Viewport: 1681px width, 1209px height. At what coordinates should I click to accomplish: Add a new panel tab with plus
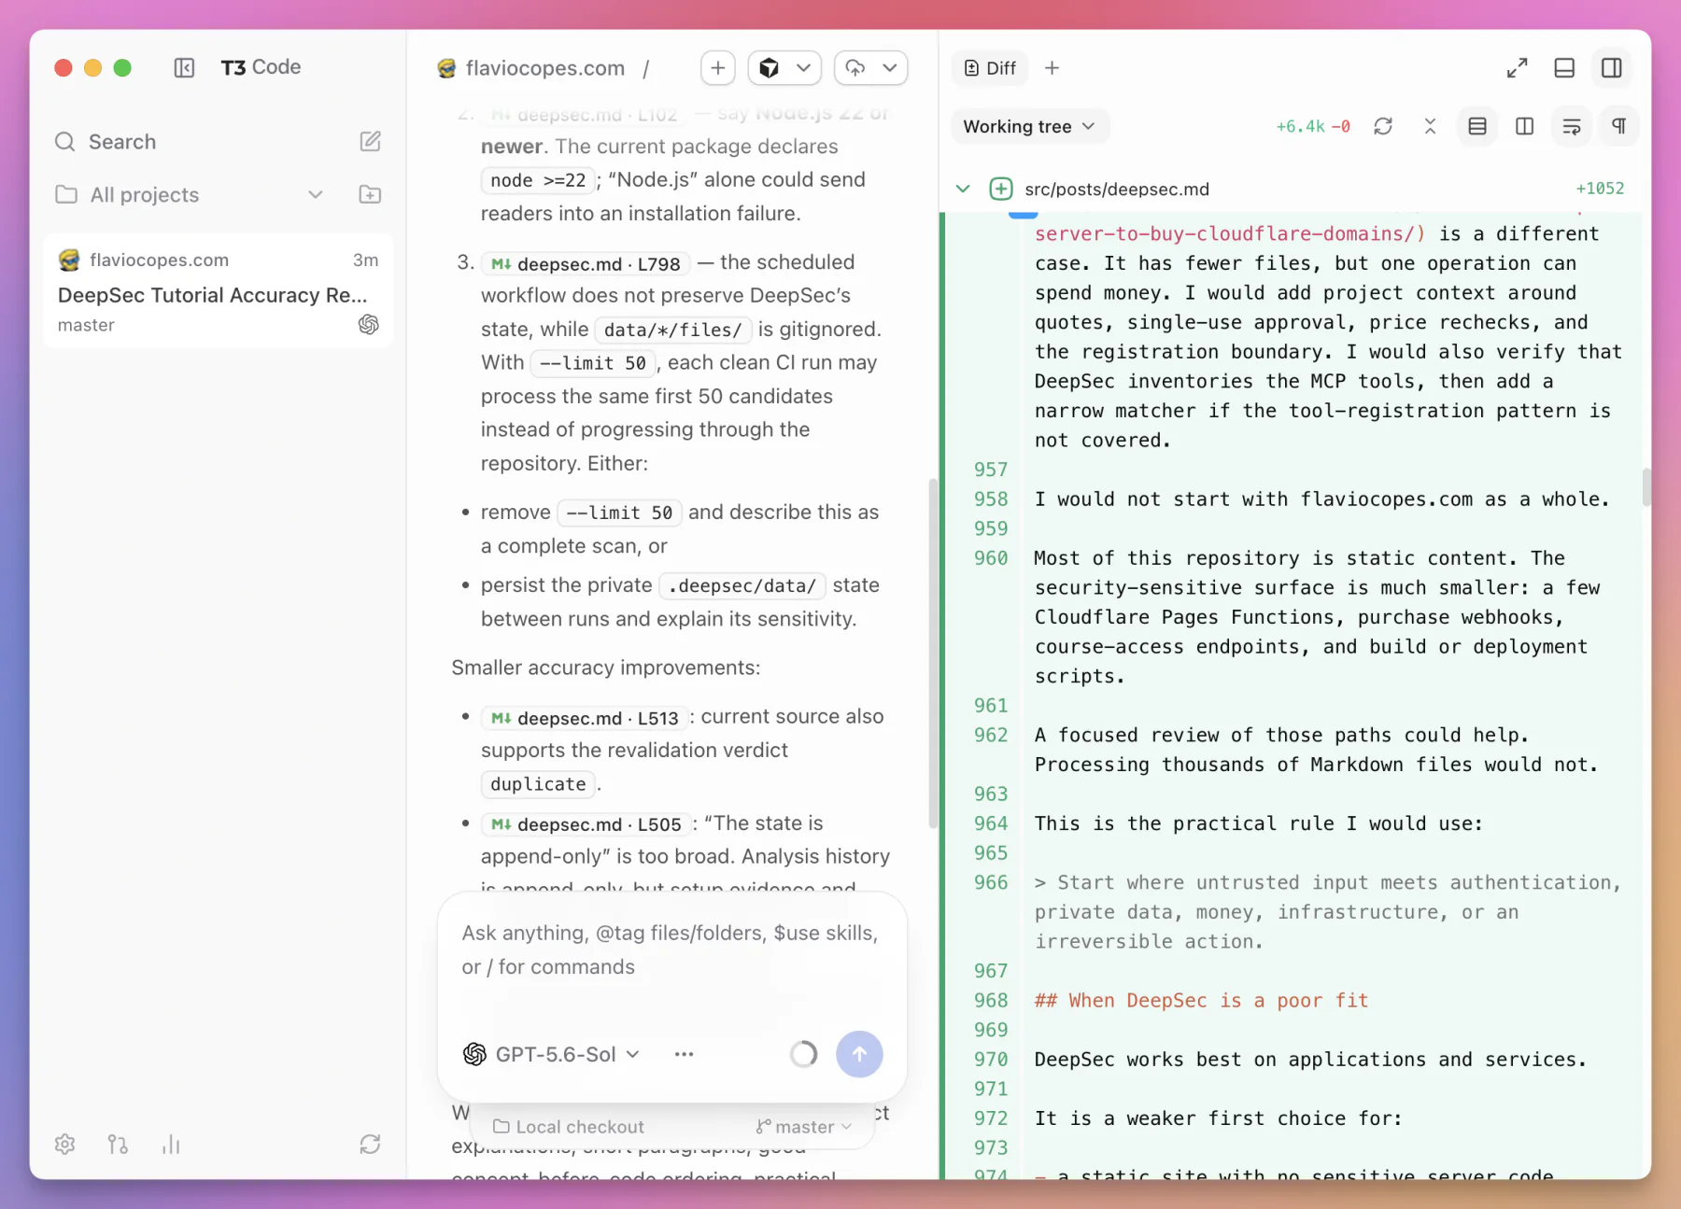click(x=1052, y=68)
